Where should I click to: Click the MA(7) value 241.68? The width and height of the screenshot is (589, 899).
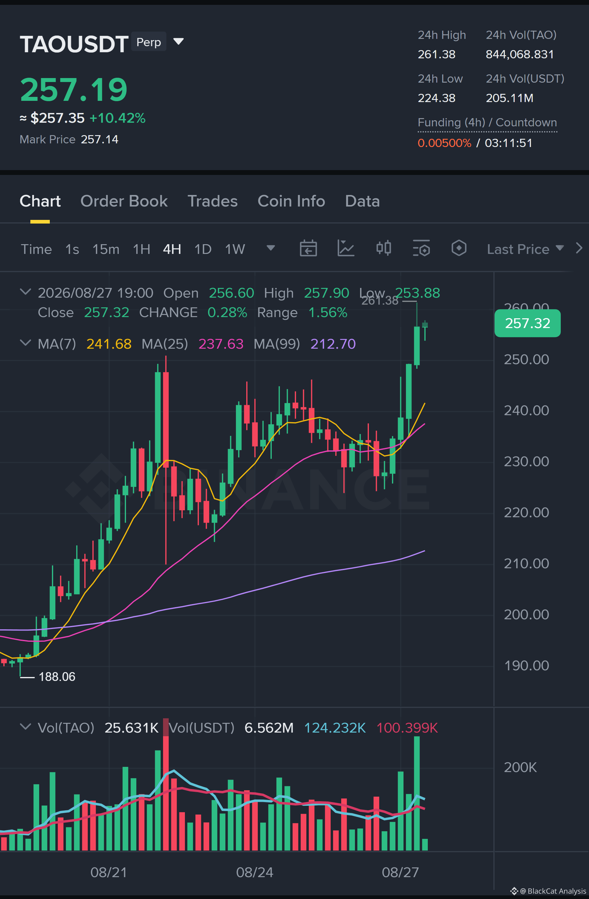click(x=109, y=344)
